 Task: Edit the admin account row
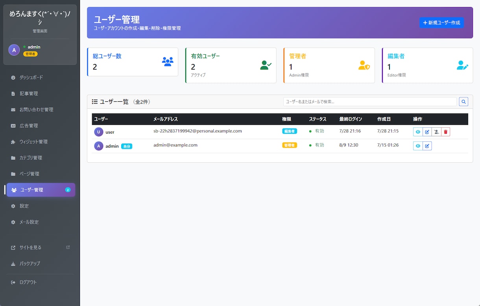[427, 146]
